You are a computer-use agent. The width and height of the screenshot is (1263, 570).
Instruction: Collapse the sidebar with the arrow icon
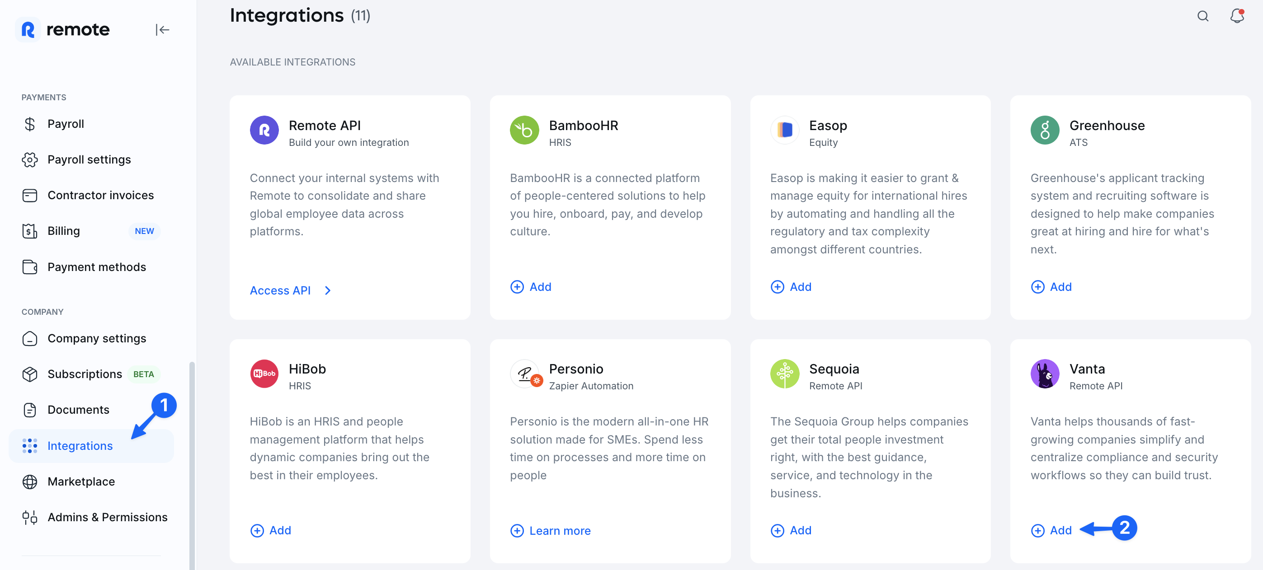click(x=162, y=30)
